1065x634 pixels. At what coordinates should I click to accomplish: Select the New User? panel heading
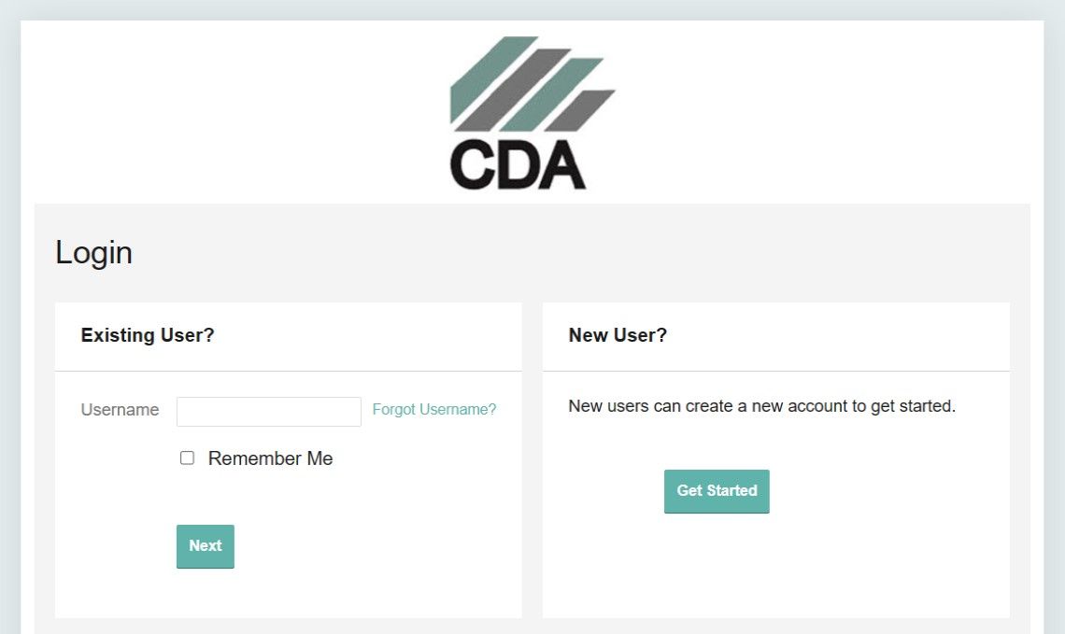pos(618,335)
